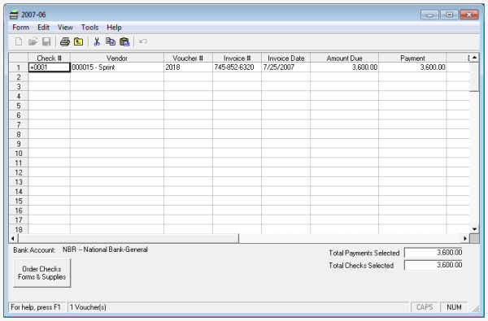Open the Edit menu
The height and width of the screenshot is (321, 488).
(43, 28)
